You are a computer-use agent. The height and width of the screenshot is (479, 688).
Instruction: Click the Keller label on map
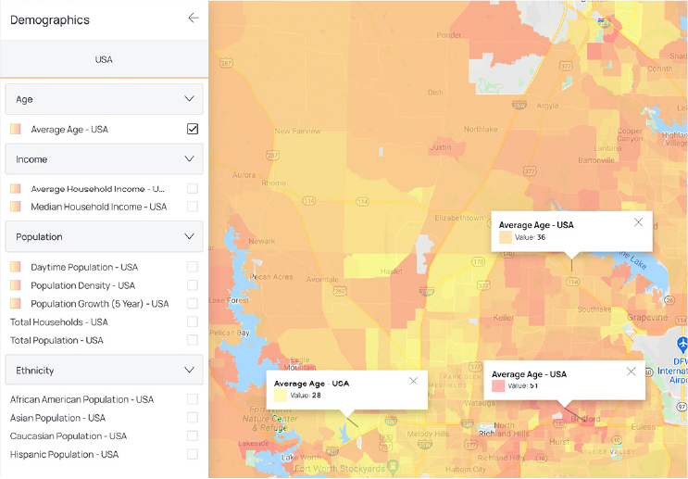click(x=504, y=318)
